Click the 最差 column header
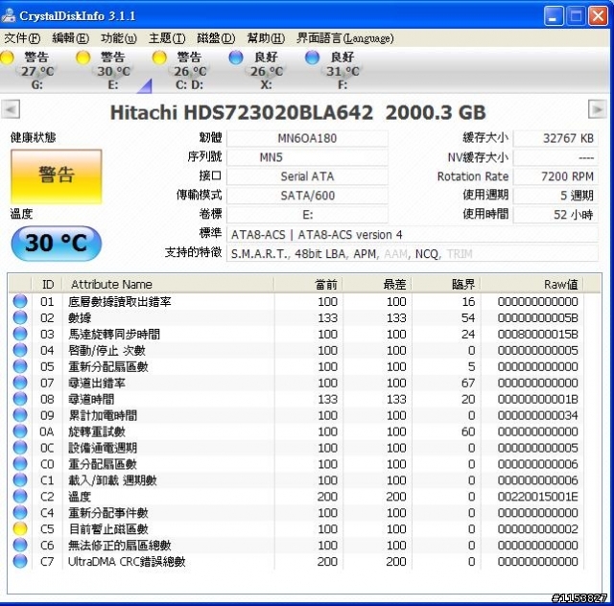 tap(377, 284)
